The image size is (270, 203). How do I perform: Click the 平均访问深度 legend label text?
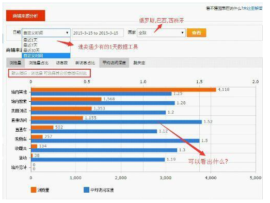(102, 190)
